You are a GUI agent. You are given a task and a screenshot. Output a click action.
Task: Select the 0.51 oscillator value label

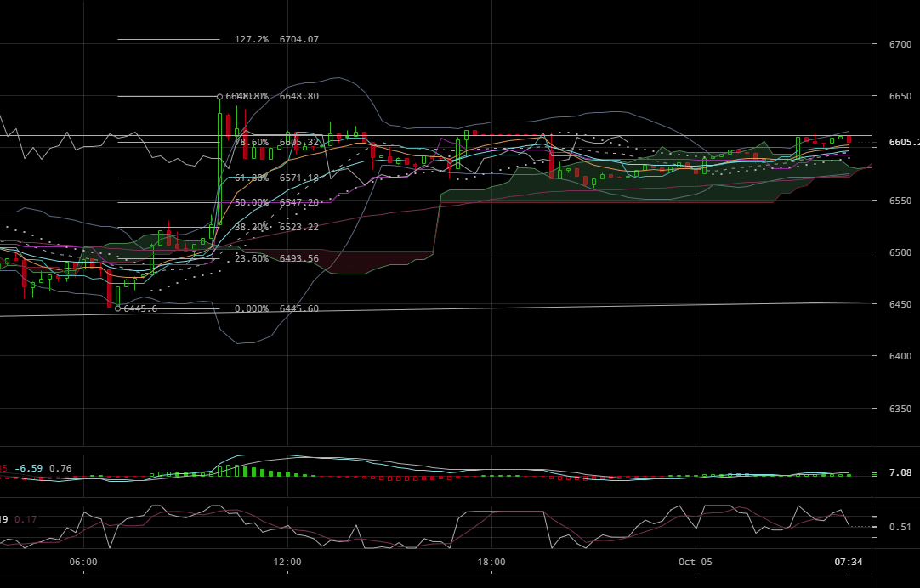900,527
